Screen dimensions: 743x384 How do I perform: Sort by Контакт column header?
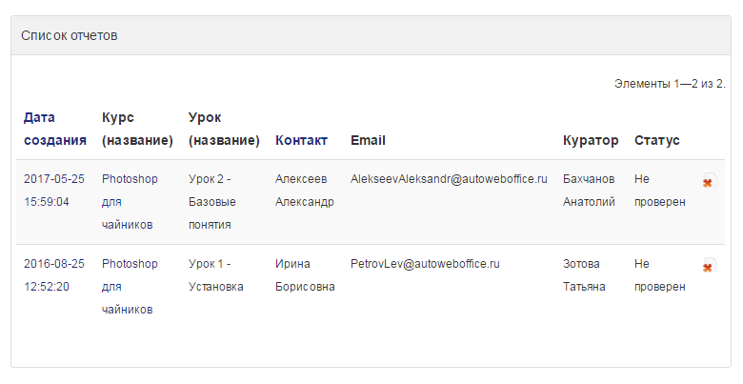[301, 140]
